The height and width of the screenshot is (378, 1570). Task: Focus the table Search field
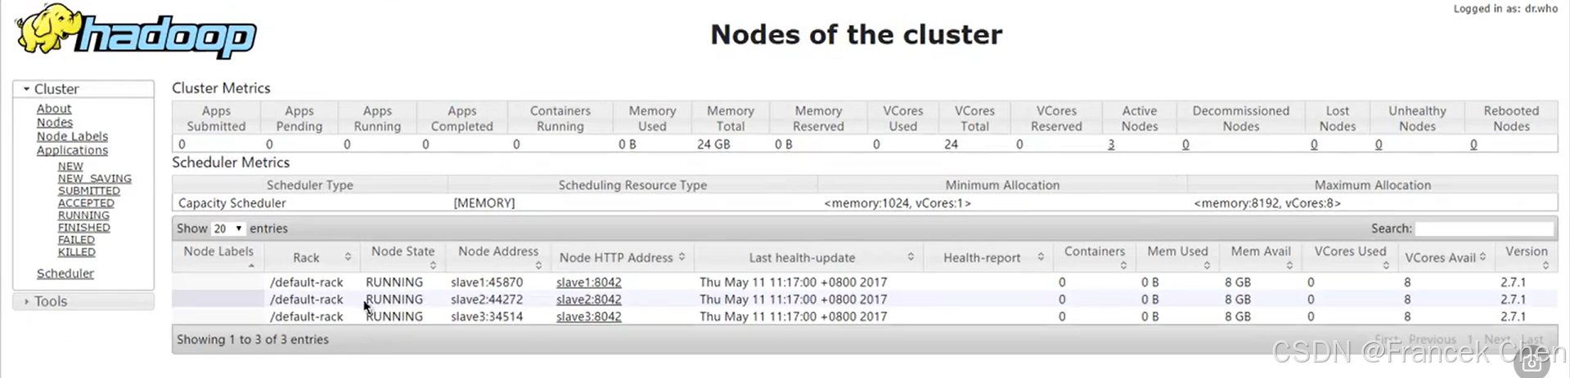[x=1484, y=229]
